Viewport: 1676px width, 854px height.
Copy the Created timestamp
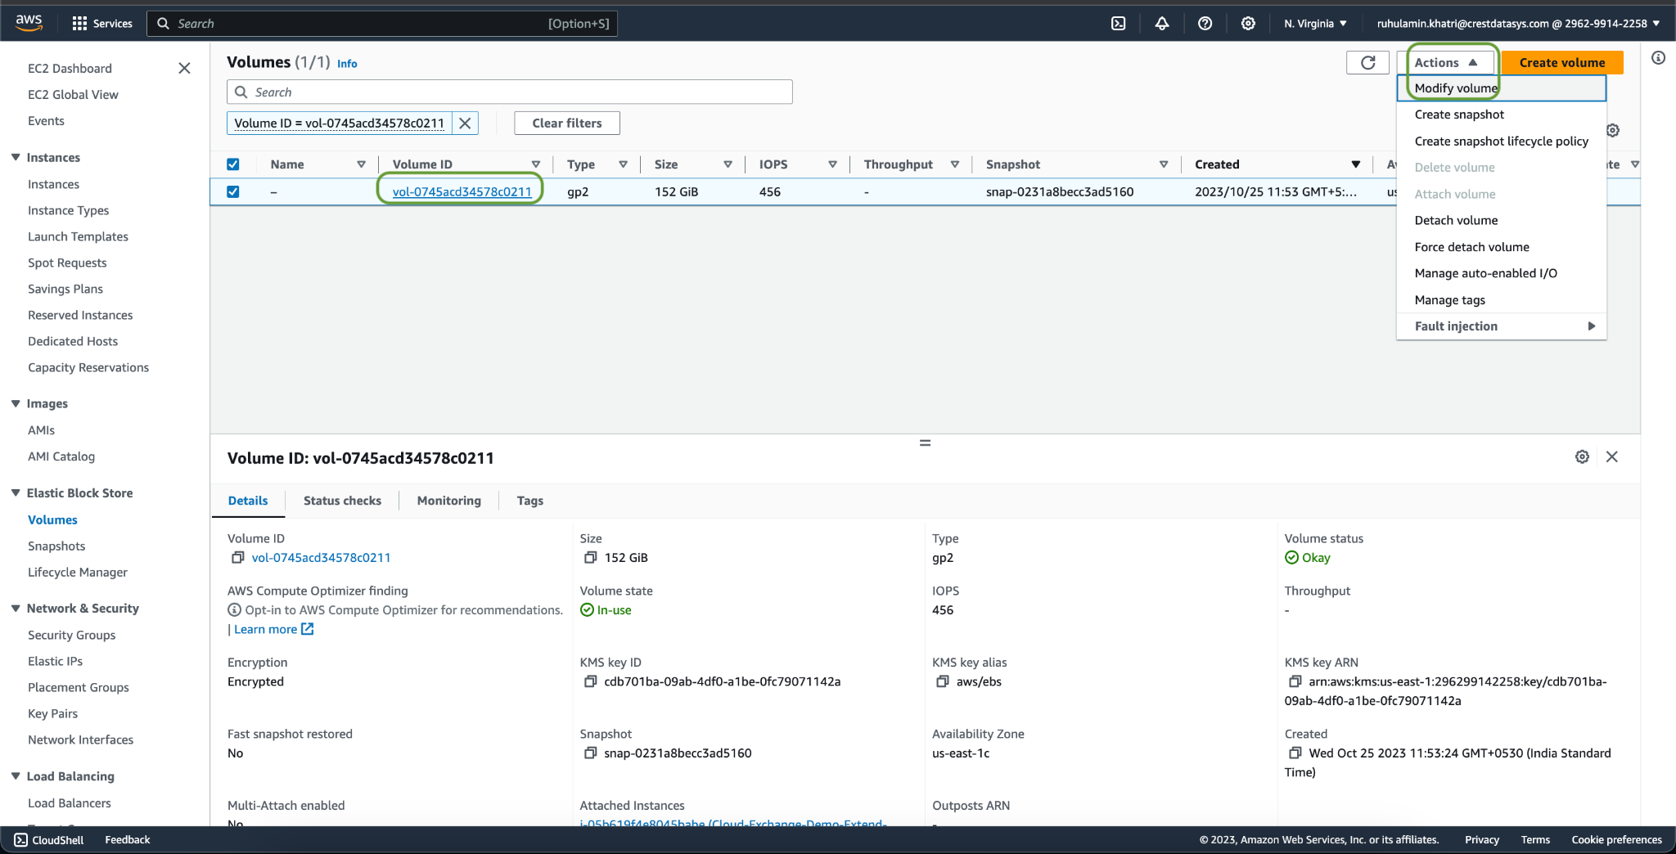(1295, 753)
